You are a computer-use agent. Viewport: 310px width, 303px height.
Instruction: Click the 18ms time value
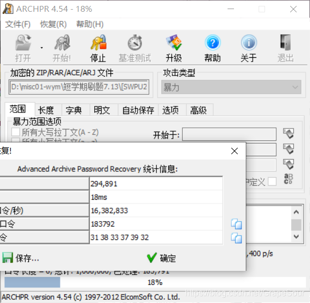coord(99,197)
